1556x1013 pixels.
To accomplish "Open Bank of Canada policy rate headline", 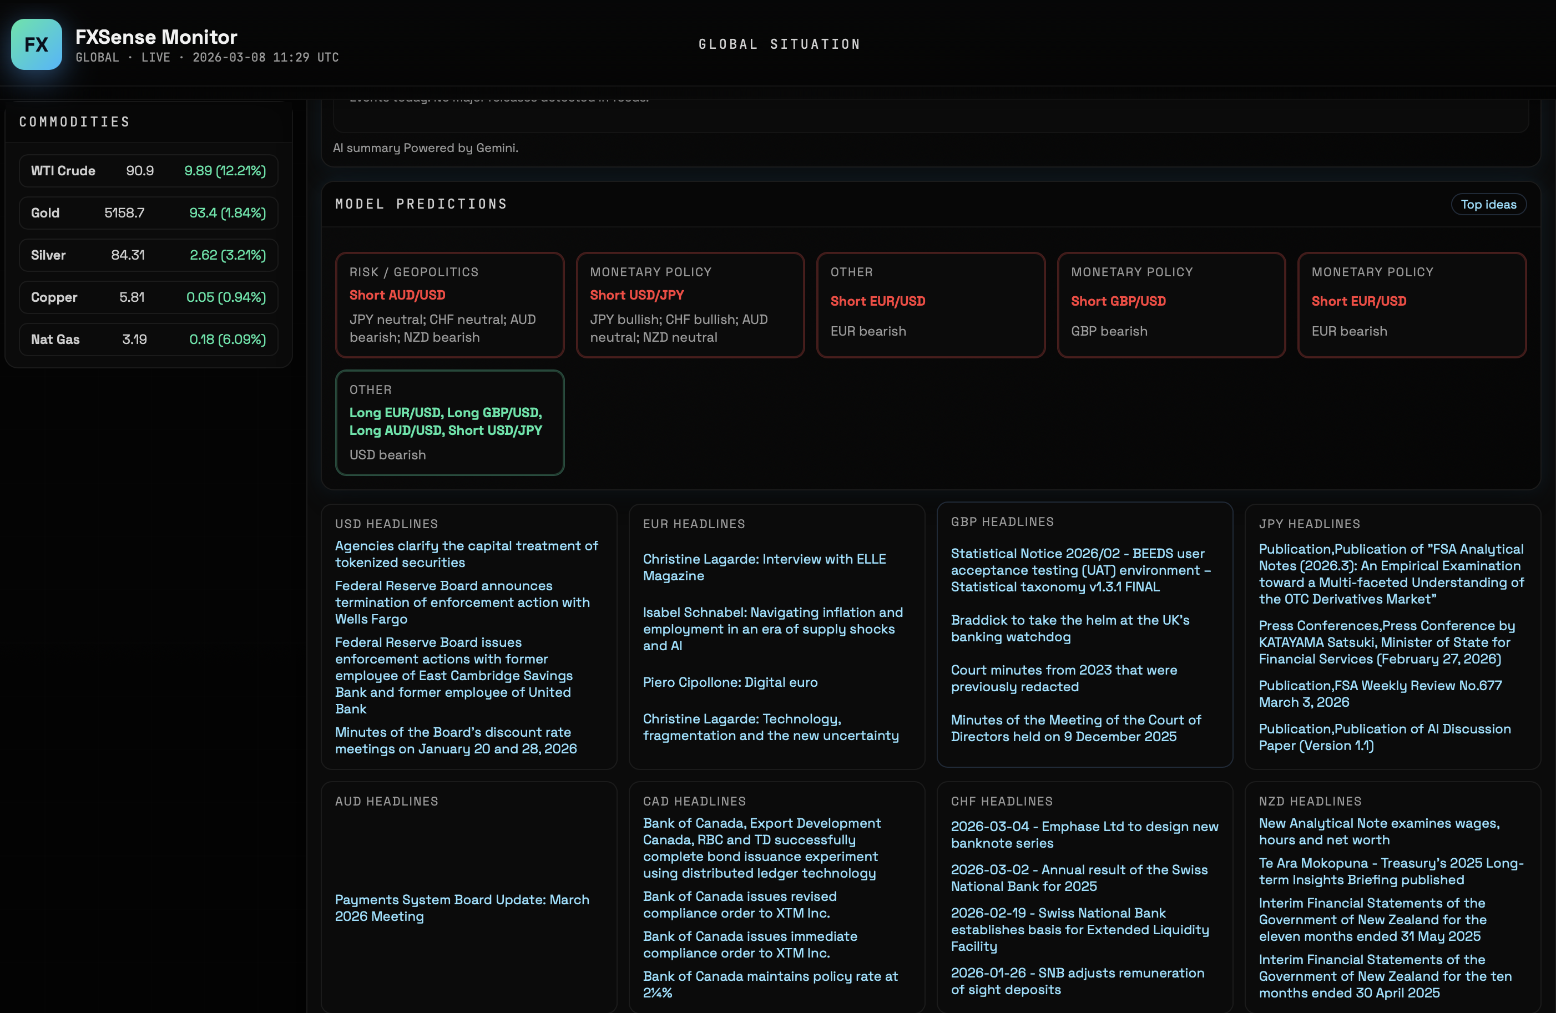I will coord(770,984).
